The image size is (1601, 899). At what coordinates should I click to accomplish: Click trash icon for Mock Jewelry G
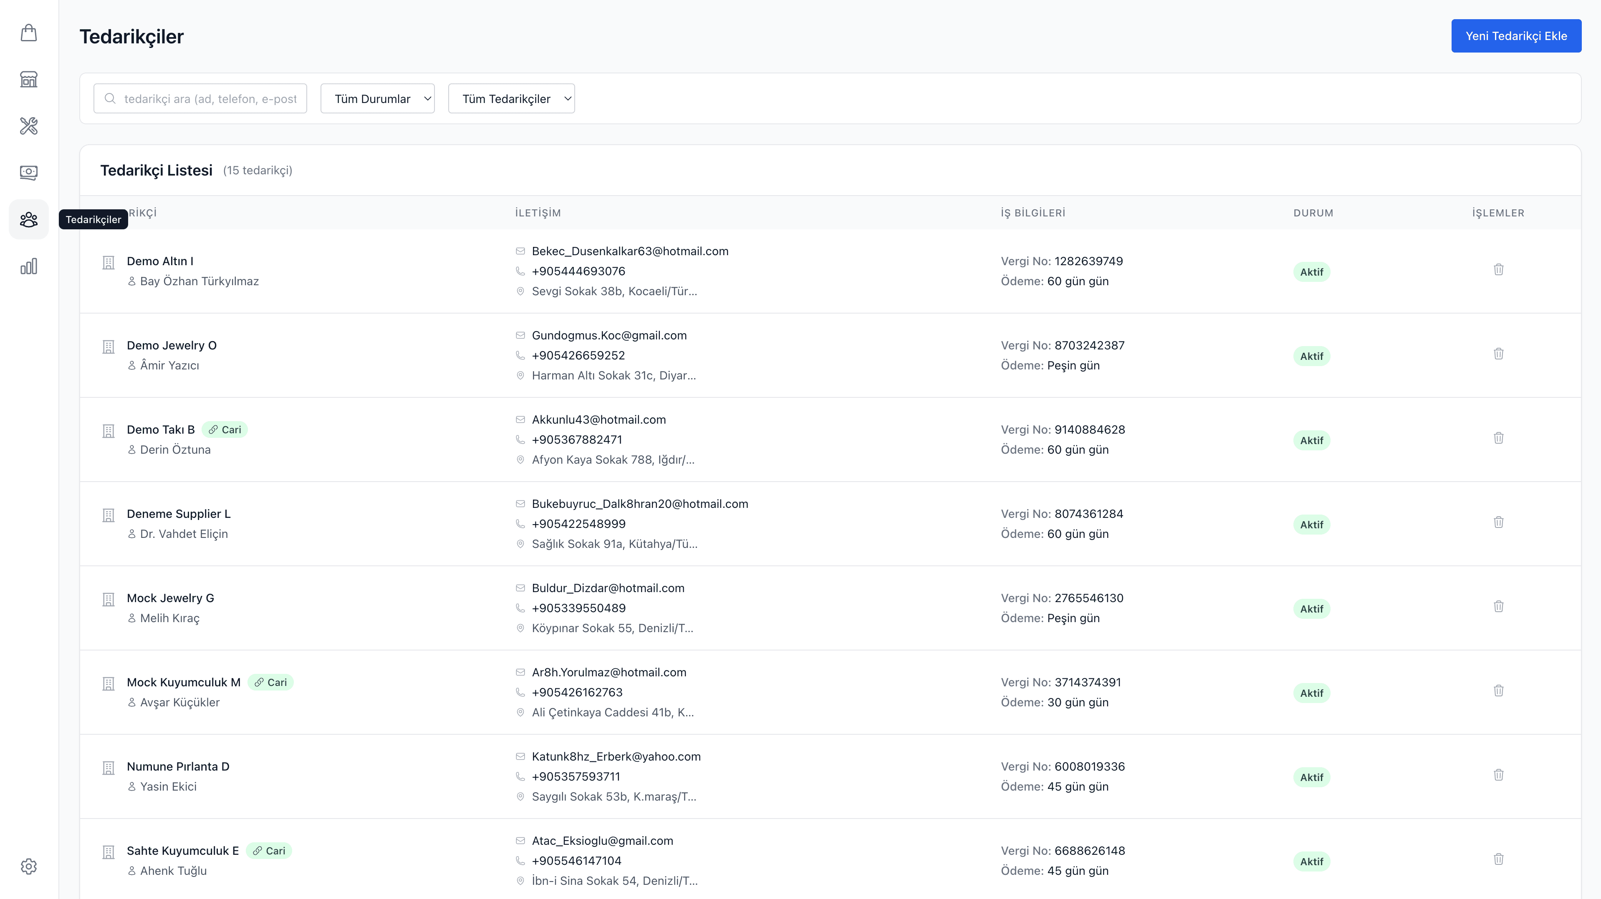click(x=1498, y=607)
